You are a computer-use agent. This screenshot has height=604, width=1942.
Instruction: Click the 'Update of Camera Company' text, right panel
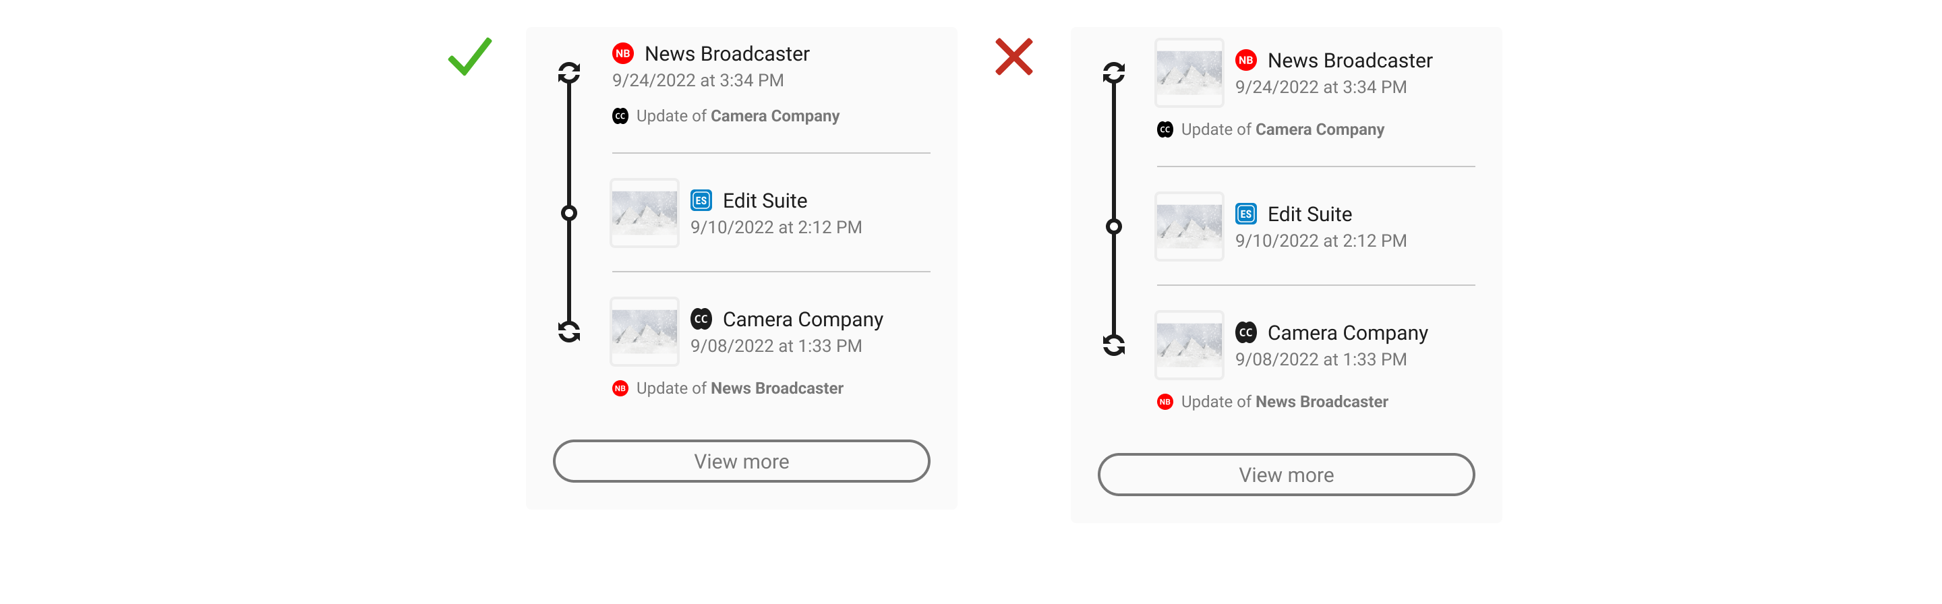[x=1283, y=129]
